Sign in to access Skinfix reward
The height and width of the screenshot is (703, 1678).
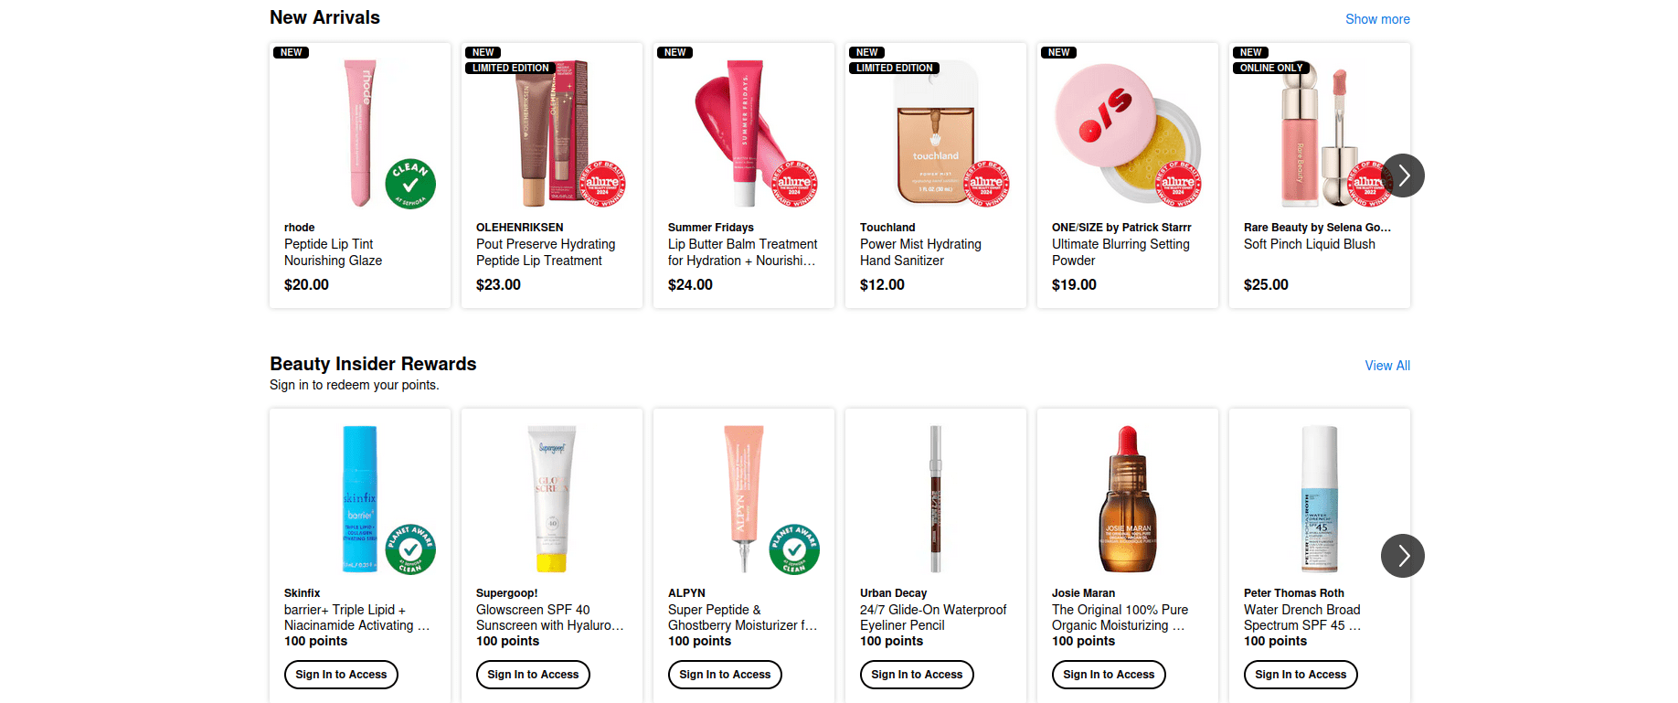341,675
